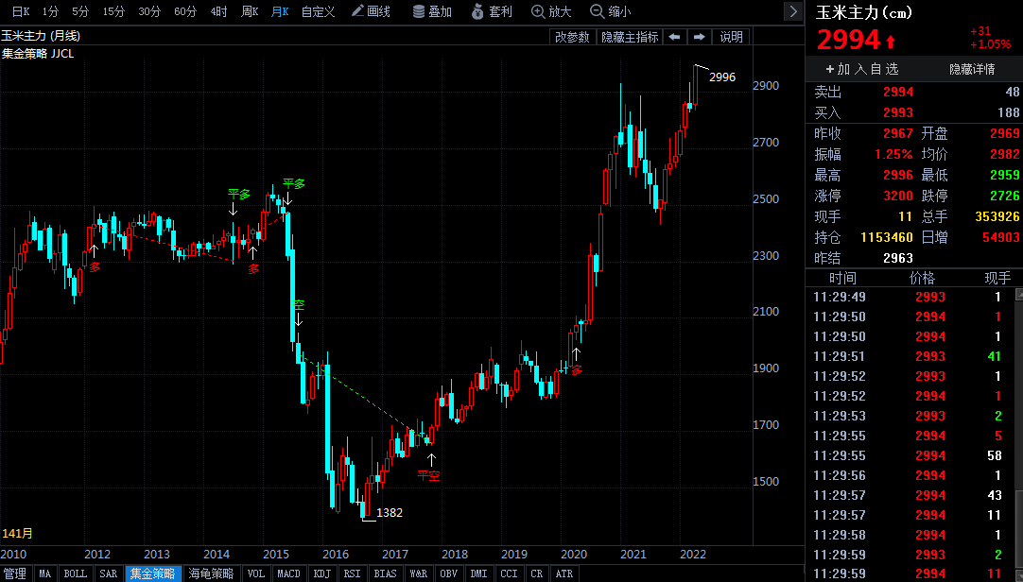Select CCI indicator tab
The height and width of the screenshot is (582, 1023).
[x=509, y=573]
